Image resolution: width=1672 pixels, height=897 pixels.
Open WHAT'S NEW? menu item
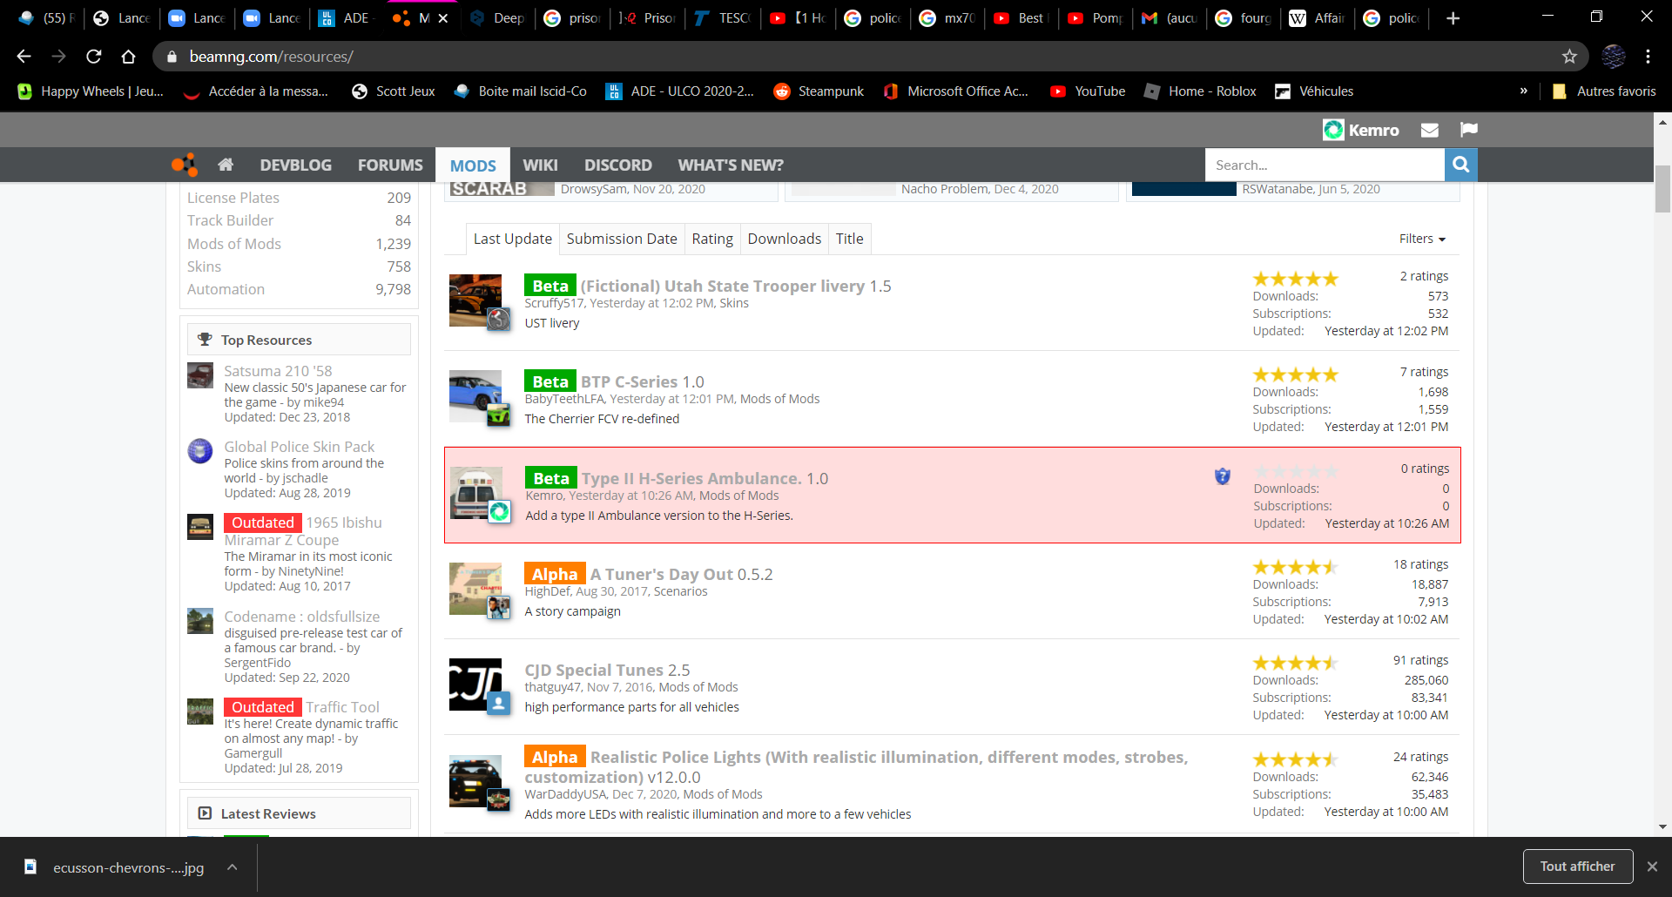pyautogui.click(x=731, y=165)
